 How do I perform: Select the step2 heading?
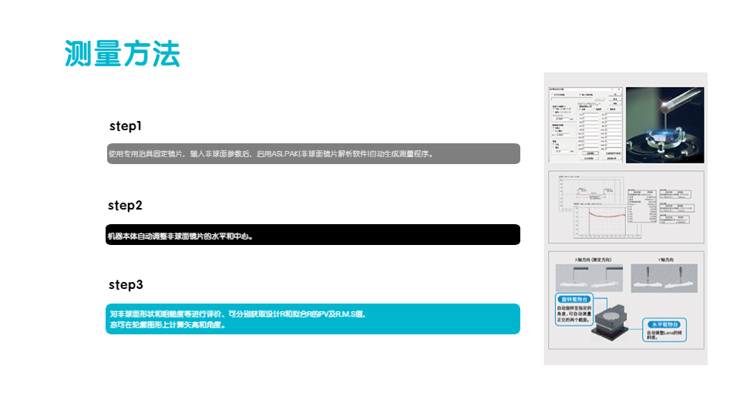pyautogui.click(x=126, y=206)
